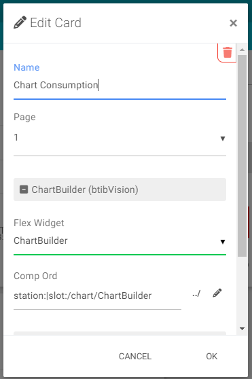This screenshot has width=252, height=379.
Task: Open the Page dropdown arrow
Action: click(223, 139)
